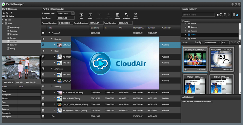Collapse the Noon block
This screenshot has width=243, height=125.
[x=52, y=51]
